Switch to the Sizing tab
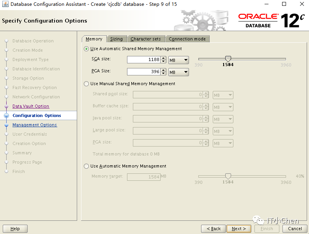 (x=116, y=39)
